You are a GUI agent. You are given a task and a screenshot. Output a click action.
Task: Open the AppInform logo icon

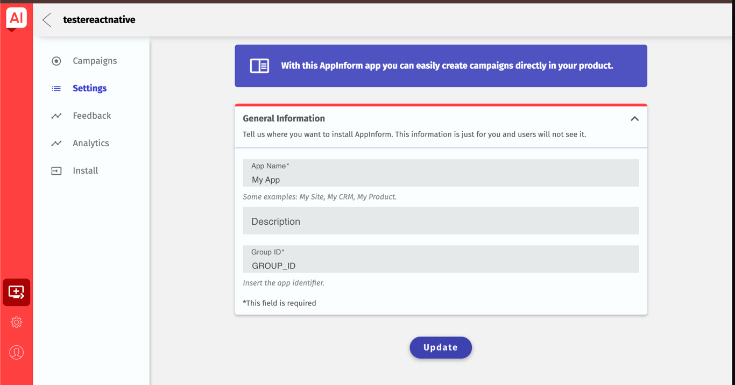coord(16,18)
